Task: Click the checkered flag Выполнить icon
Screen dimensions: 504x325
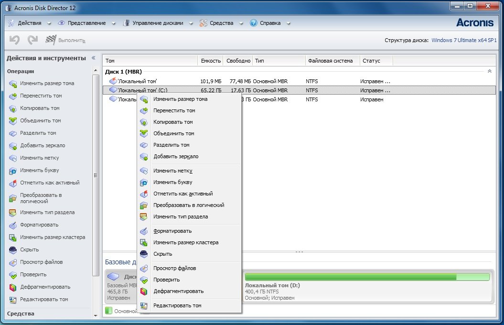Action: [51, 40]
